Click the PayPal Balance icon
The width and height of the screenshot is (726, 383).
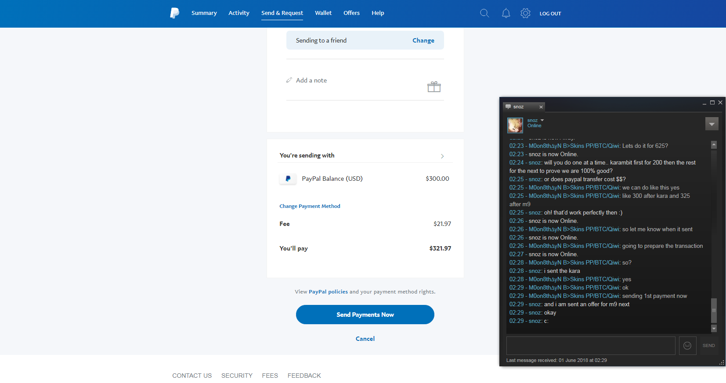coord(288,179)
